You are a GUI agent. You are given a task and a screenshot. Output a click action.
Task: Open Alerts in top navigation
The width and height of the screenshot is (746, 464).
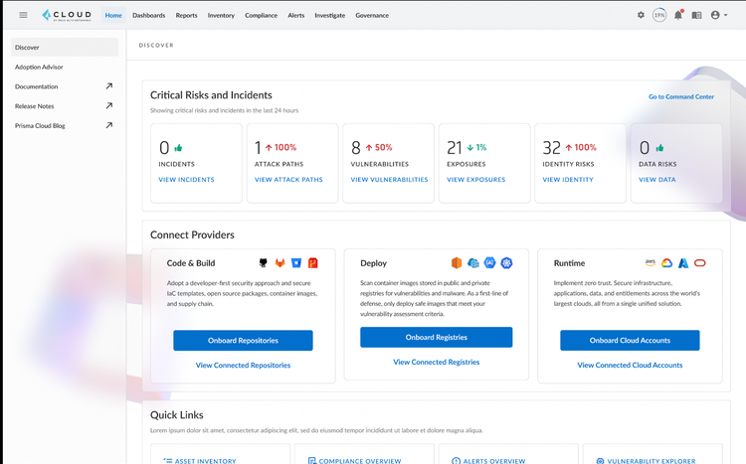tap(296, 15)
